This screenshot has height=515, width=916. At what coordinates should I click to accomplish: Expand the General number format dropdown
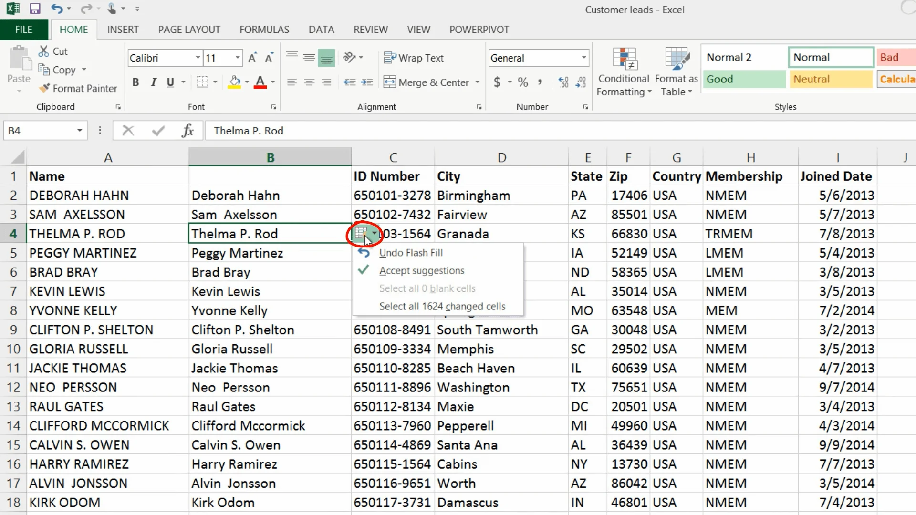point(584,58)
